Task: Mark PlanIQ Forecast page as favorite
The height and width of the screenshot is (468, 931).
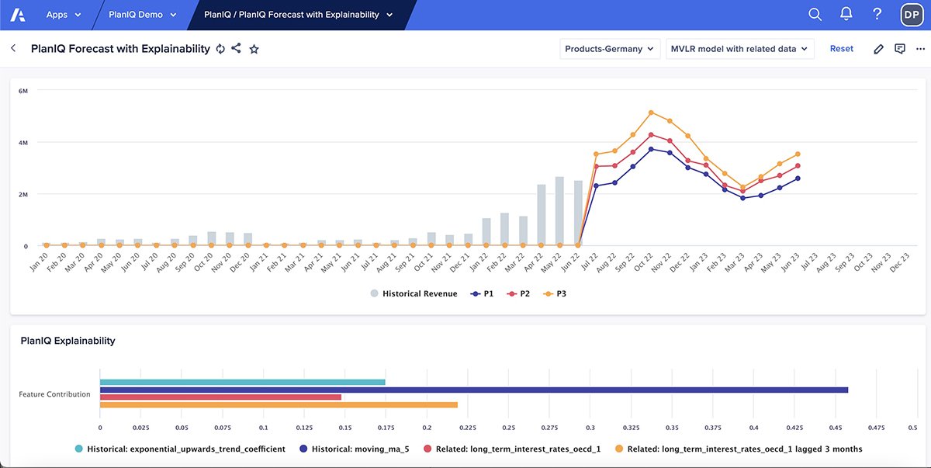Action: coord(254,48)
